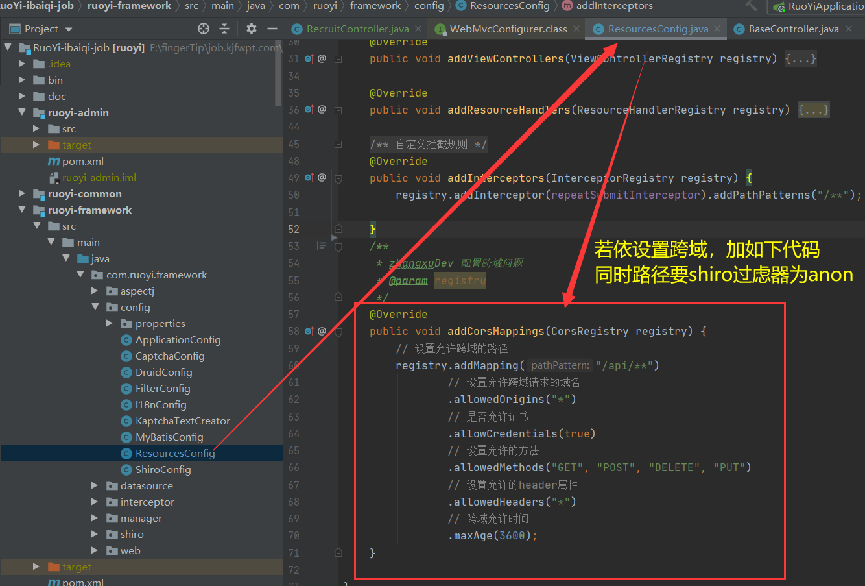Click override gutter icon on line 36
865x586 pixels.
coord(309,110)
